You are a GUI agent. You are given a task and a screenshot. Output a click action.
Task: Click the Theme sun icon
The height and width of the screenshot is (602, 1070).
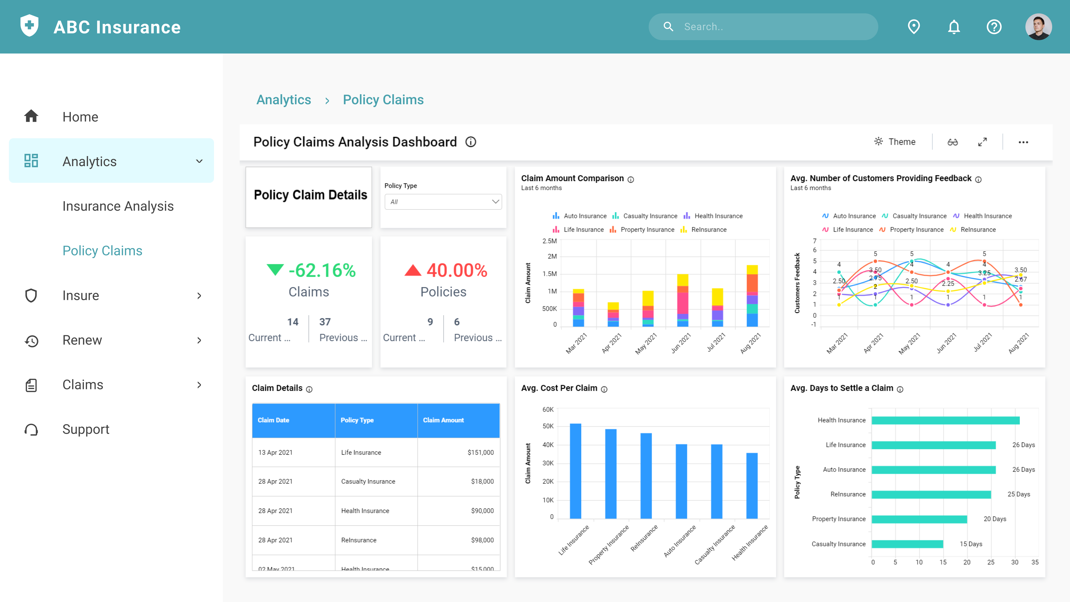coord(878,142)
